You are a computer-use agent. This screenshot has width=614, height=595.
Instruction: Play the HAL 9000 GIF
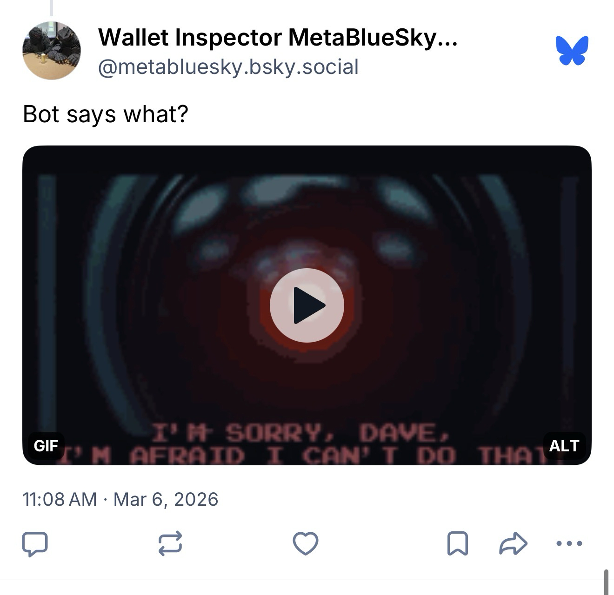[307, 305]
